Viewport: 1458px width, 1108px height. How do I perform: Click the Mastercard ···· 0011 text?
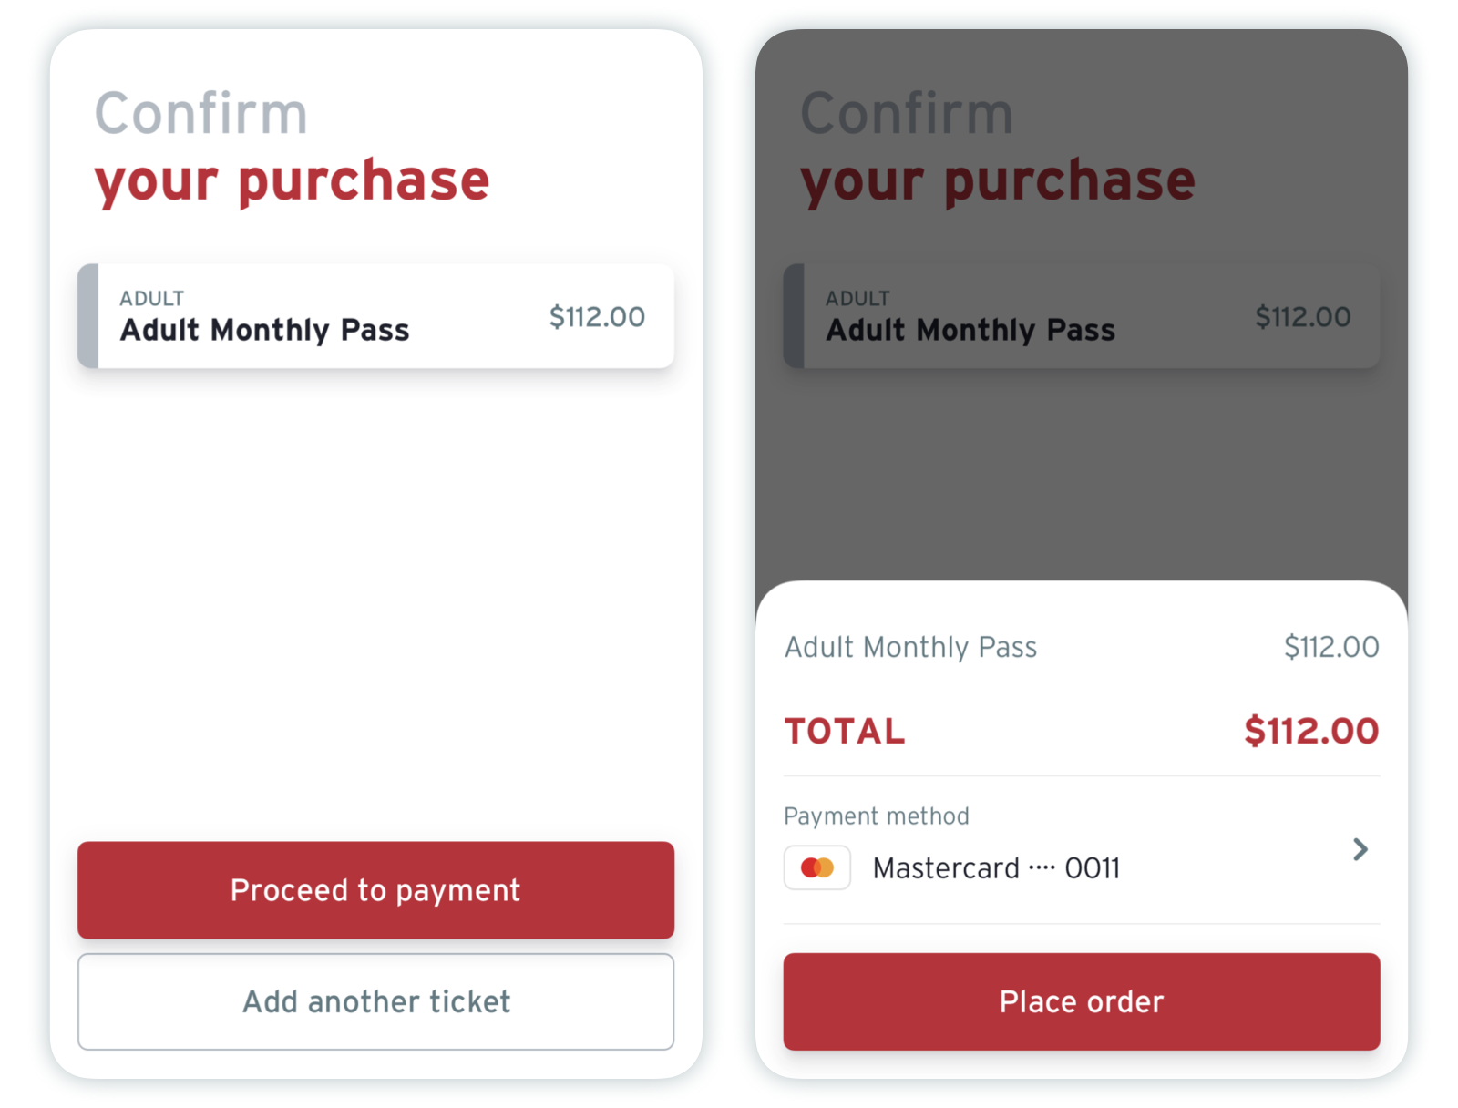tap(996, 867)
